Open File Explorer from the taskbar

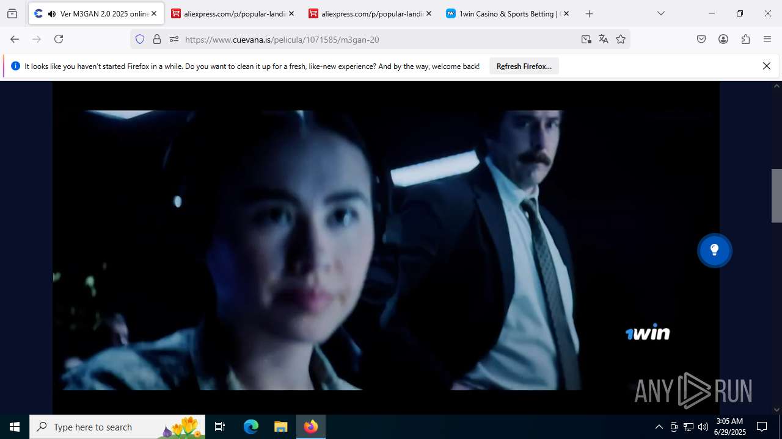click(280, 427)
